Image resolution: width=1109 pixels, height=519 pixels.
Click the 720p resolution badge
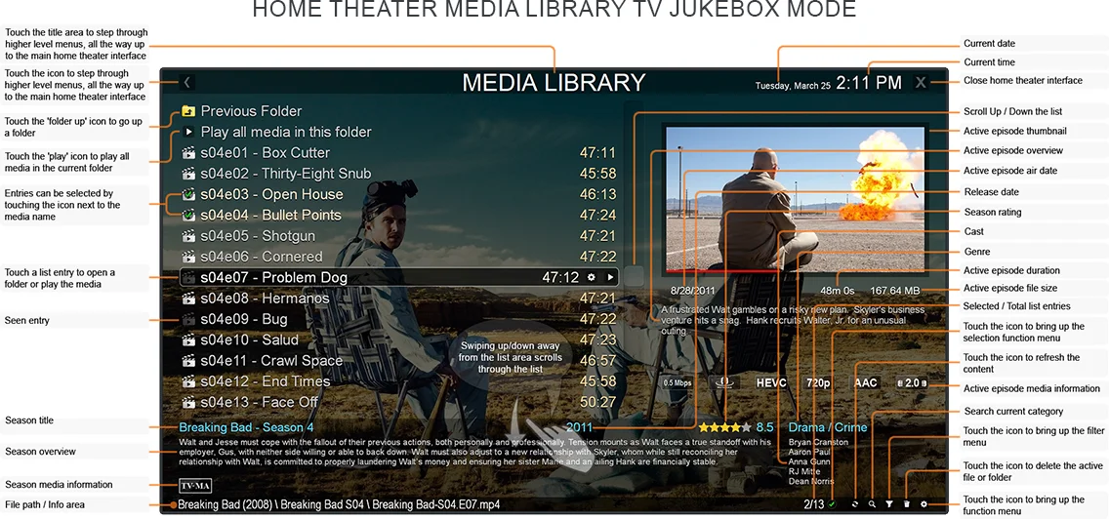click(x=818, y=382)
